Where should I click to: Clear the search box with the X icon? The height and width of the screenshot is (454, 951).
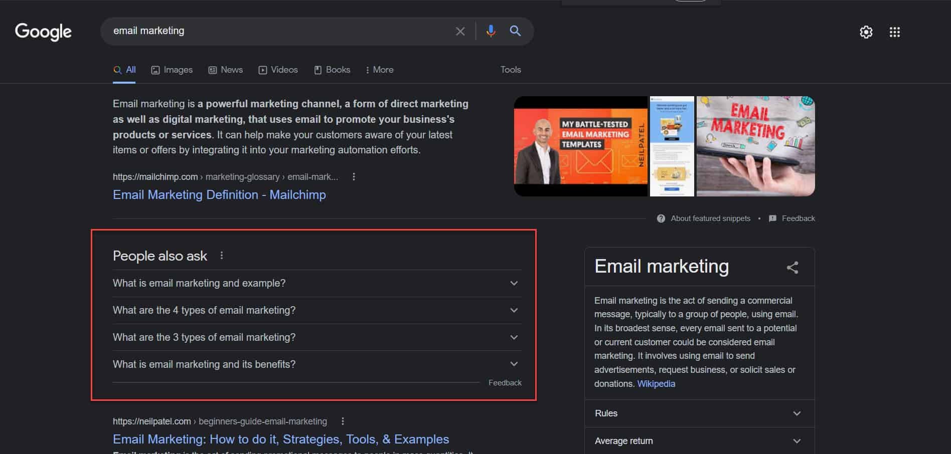pos(460,31)
